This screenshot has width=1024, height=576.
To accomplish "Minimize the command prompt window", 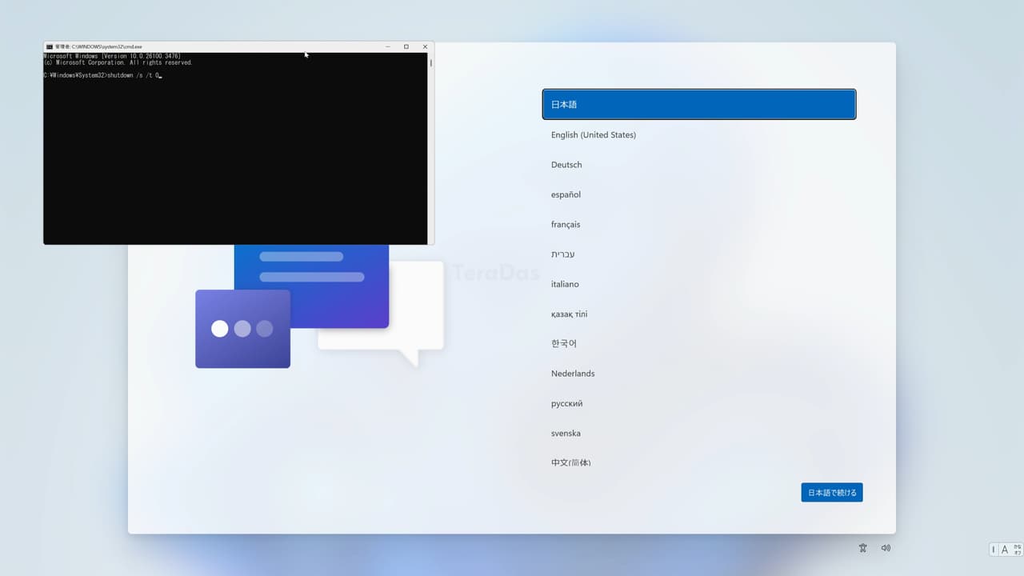I will point(387,46).
